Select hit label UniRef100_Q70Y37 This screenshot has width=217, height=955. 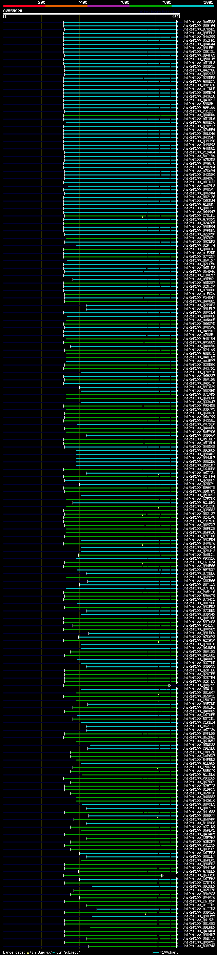click(198, 126)
